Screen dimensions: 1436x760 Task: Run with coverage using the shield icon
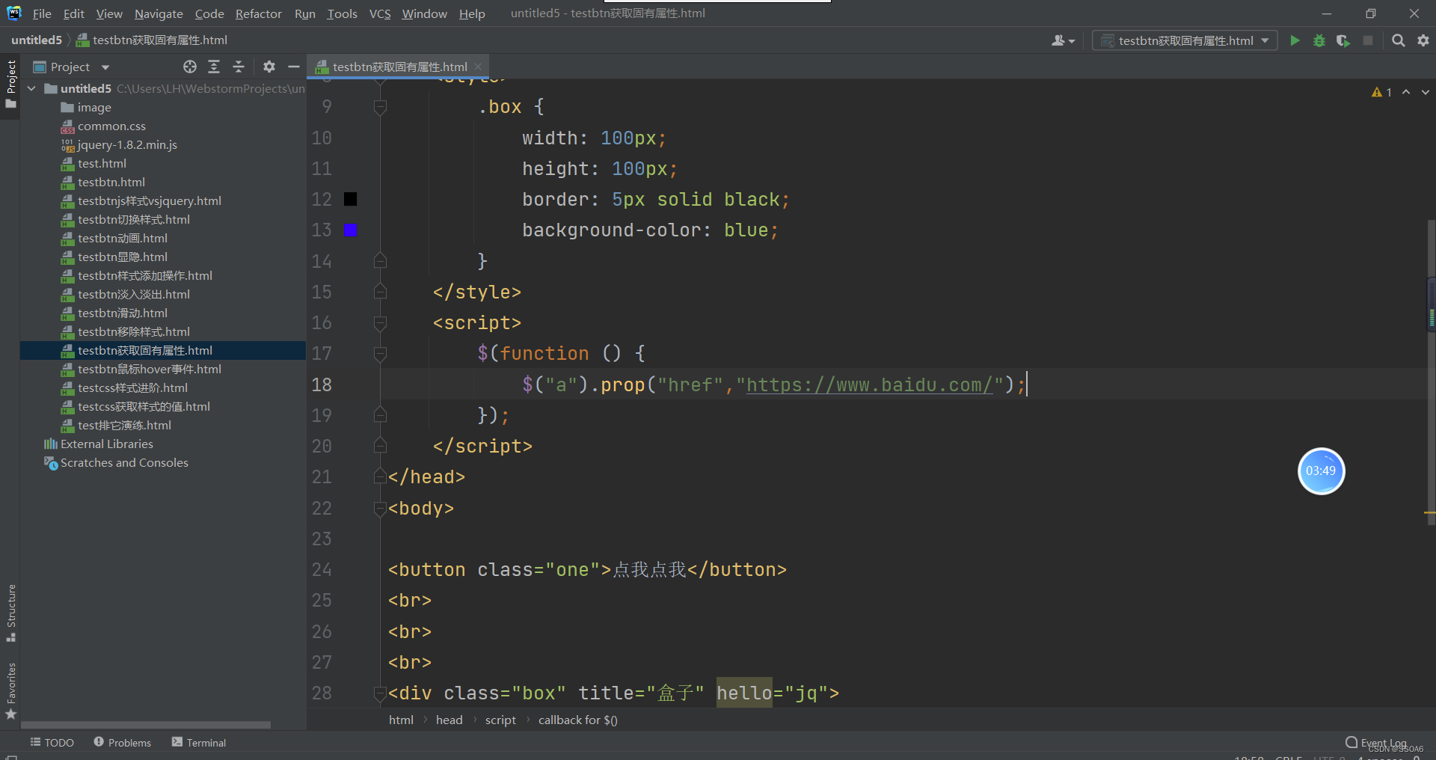coord(1343,40)
